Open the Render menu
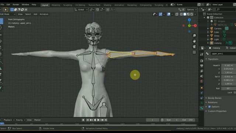The height and width of the screenshot is (133, 236). coord(16,5)
